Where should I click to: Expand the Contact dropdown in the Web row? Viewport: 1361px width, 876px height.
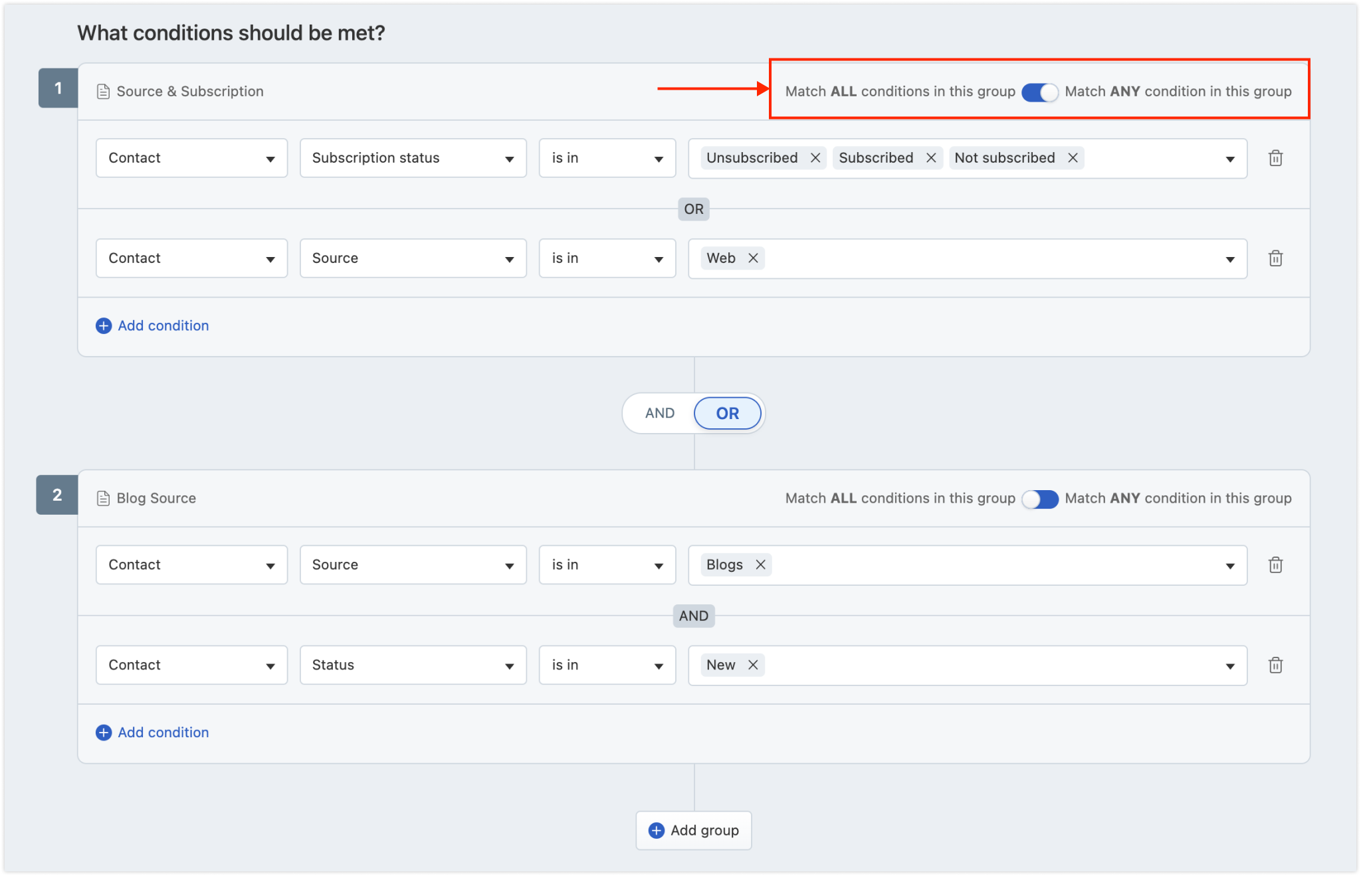[x=191, y=258]
